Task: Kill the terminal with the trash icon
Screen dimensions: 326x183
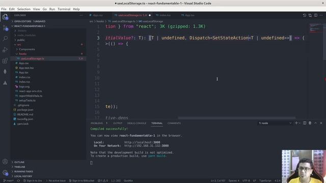Action: (310, 123)
